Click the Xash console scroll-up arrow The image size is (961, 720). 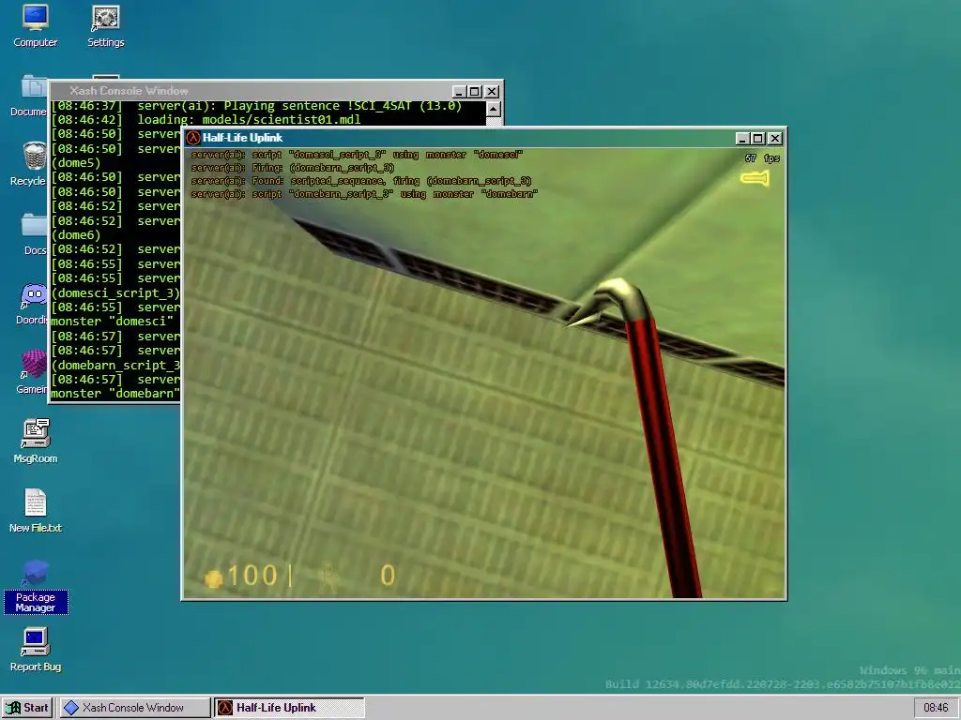(x=494, y=109)
